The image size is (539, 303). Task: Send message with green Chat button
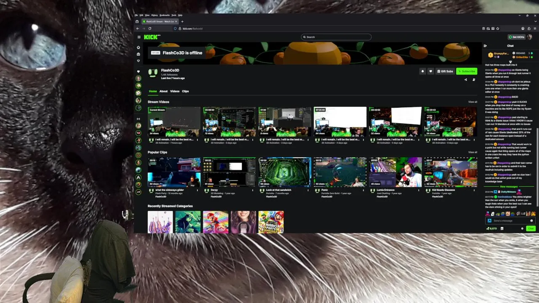pos(531,229)
